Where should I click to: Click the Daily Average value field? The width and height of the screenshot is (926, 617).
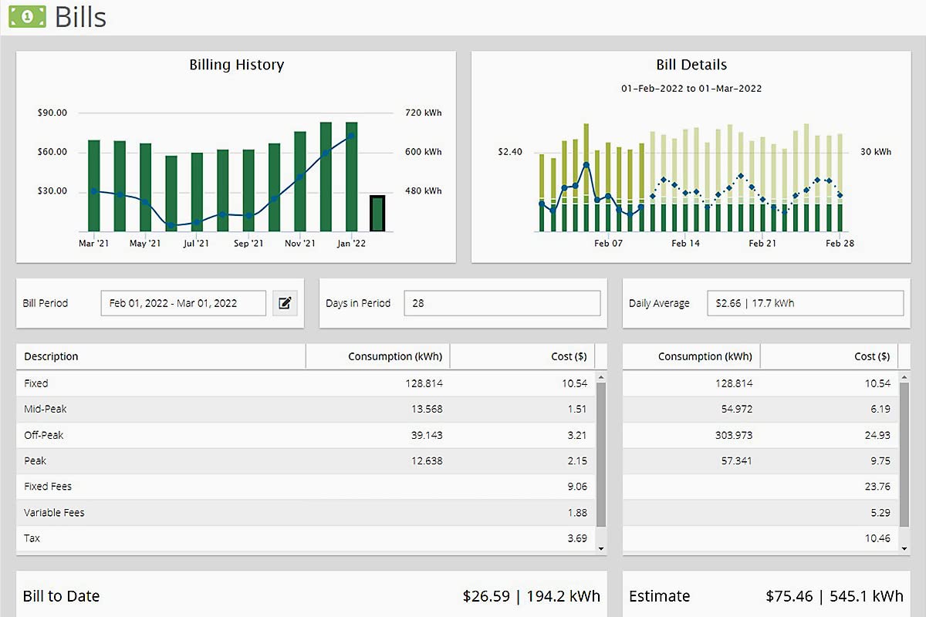click(805, 303)
